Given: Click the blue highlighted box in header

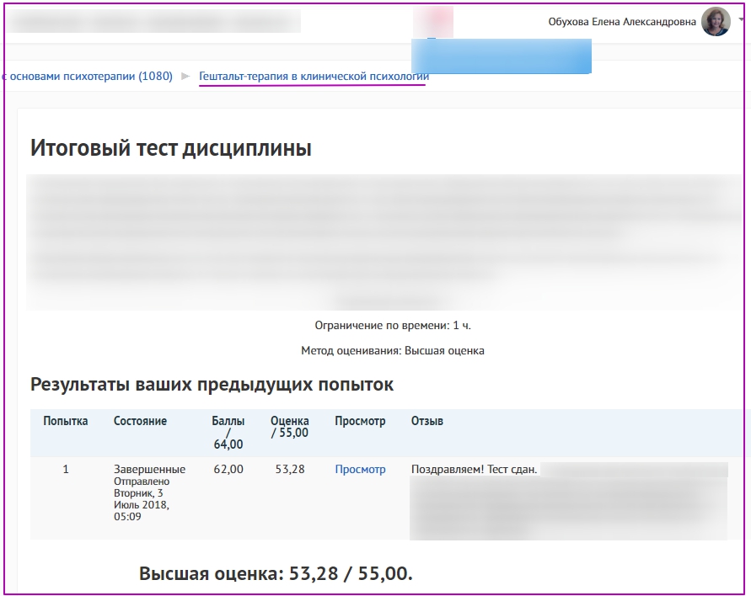Looking at the screenshot, I should (x=501, y=56).
